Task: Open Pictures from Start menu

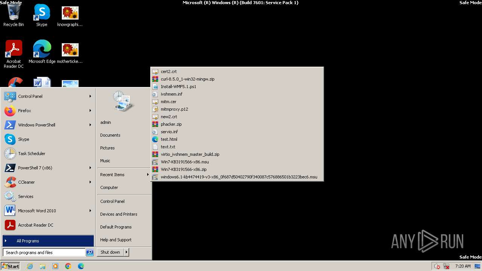Action: [x=124, y=148]
